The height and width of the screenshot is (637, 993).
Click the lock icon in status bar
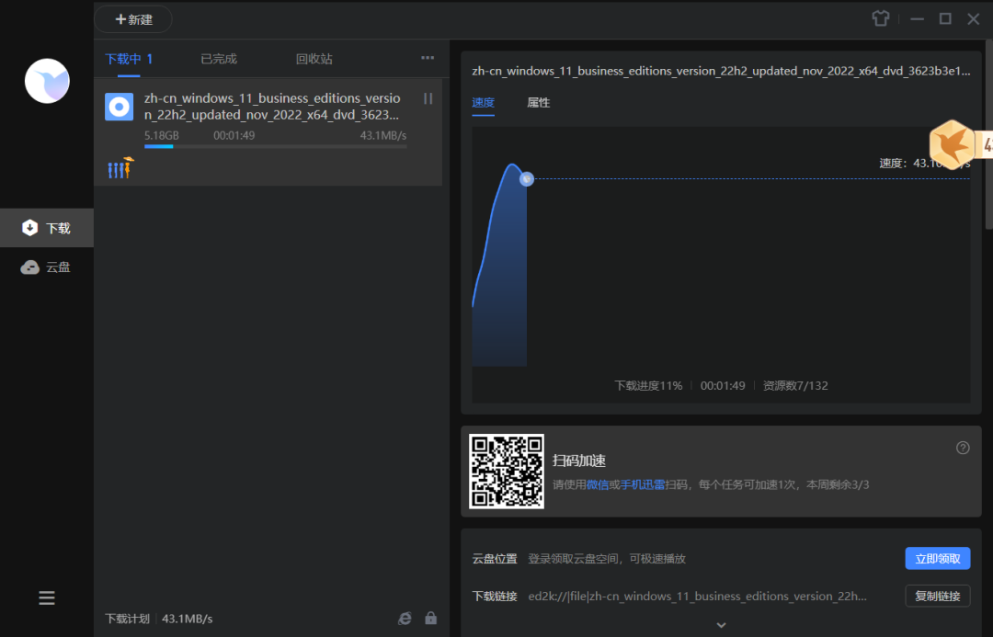430,619
